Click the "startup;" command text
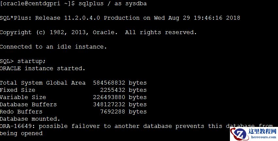The image size is (278, 141). [x=32, y=61]
